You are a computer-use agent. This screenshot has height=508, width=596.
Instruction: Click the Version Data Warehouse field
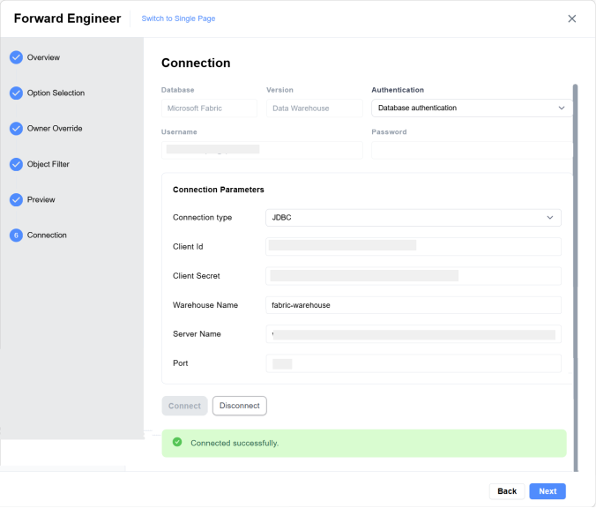tap(315, 108)
